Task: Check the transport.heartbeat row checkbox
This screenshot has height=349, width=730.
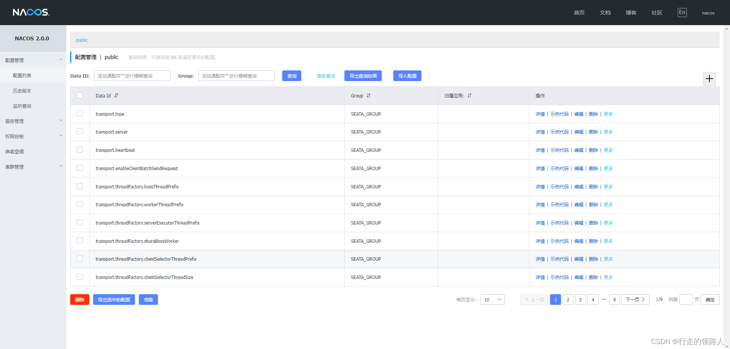Action: [x=80, y=150]
